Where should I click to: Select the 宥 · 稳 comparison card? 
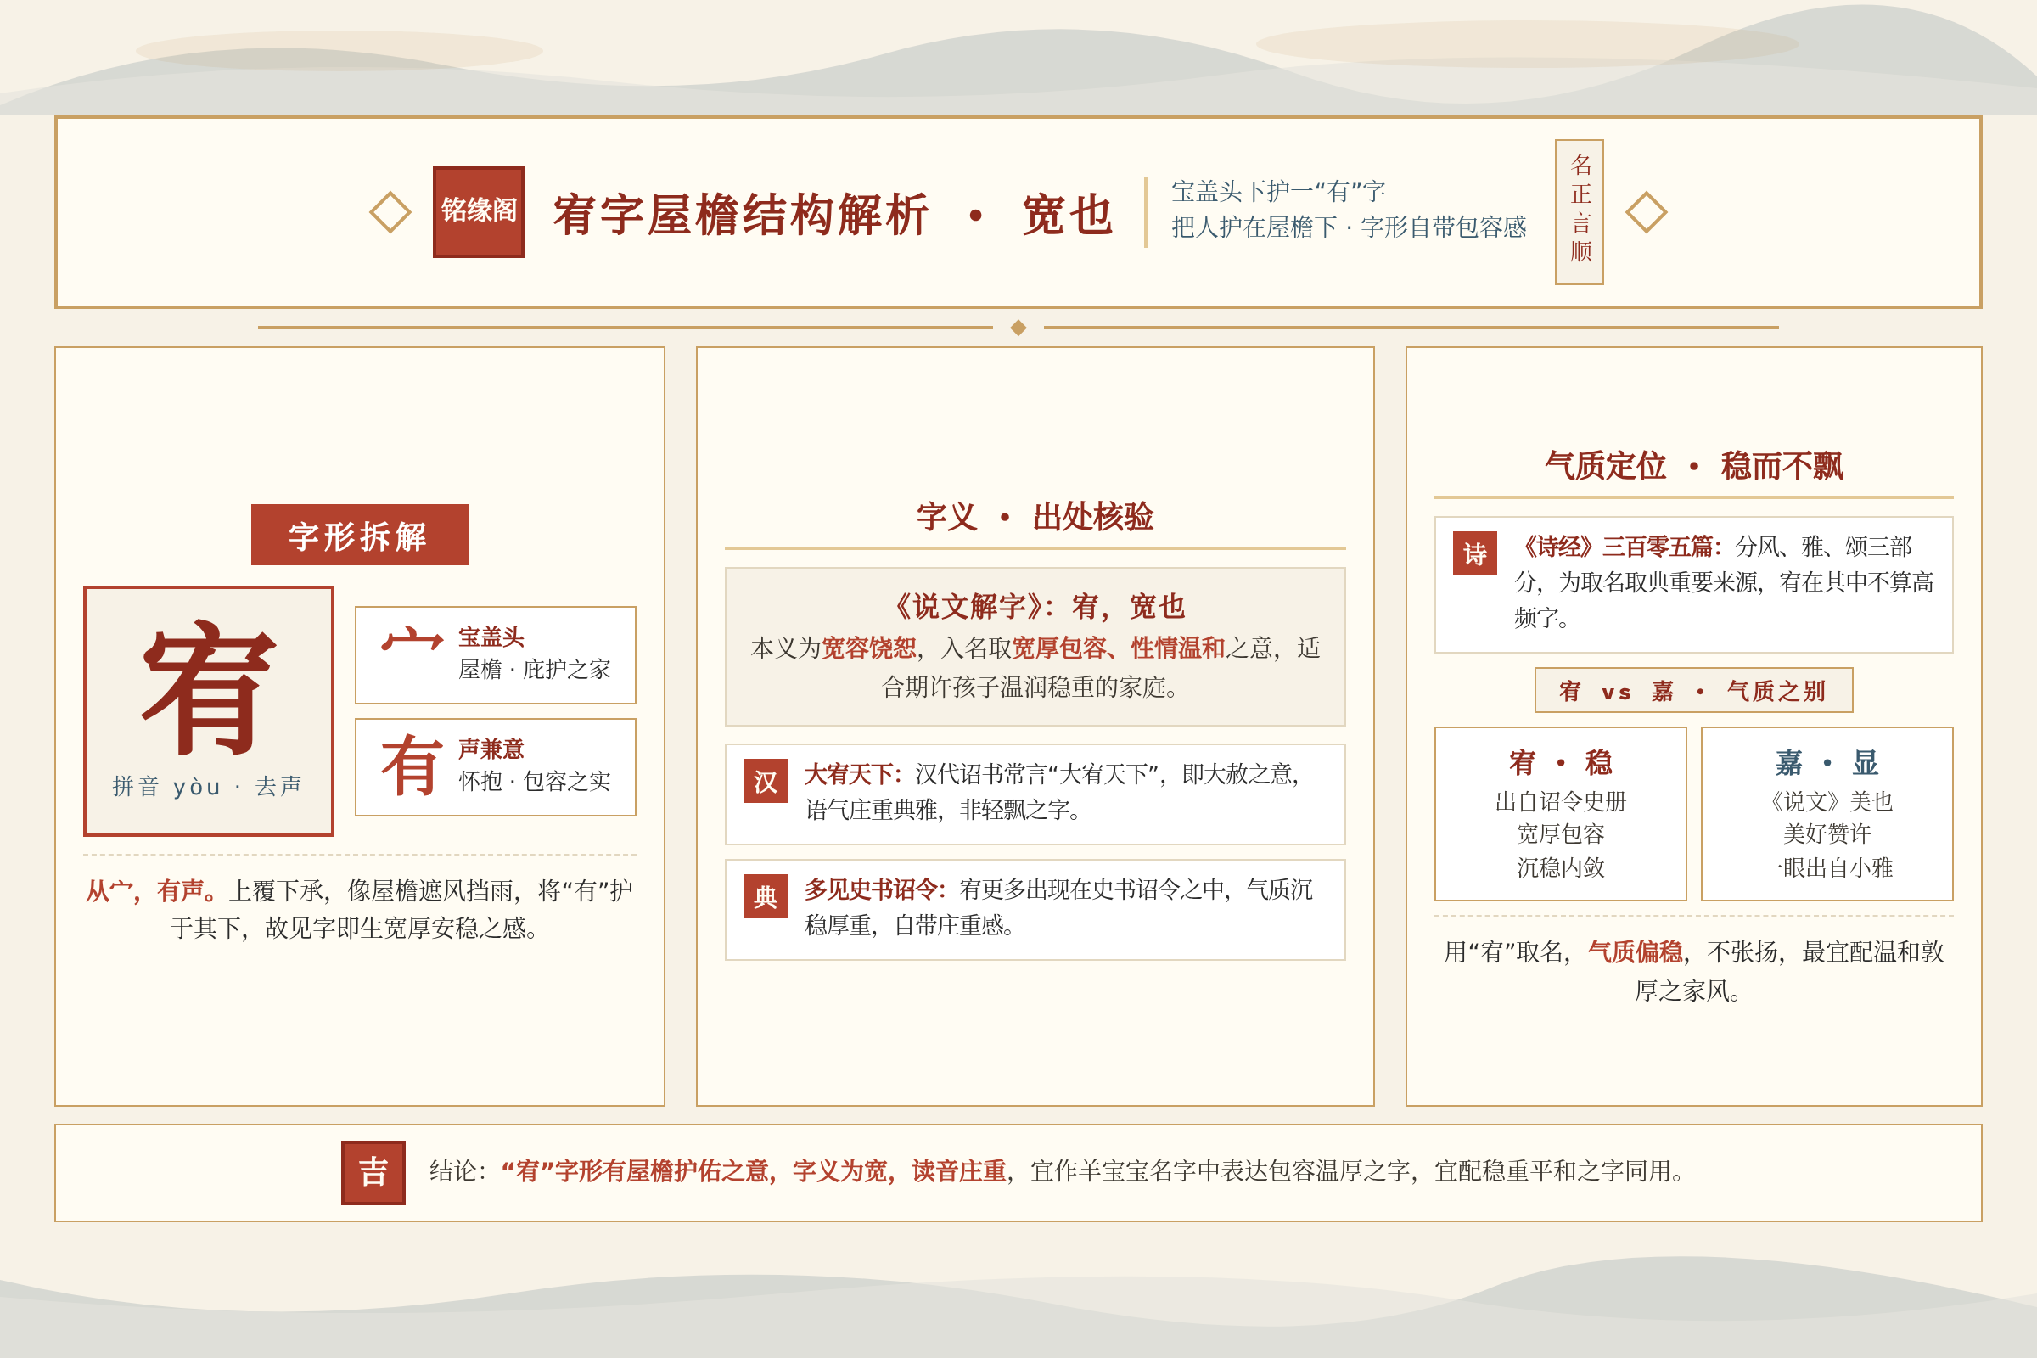(x=1561, y=813)
